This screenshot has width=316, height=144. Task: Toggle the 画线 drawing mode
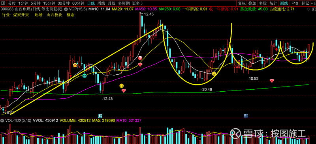coord(284,3)
